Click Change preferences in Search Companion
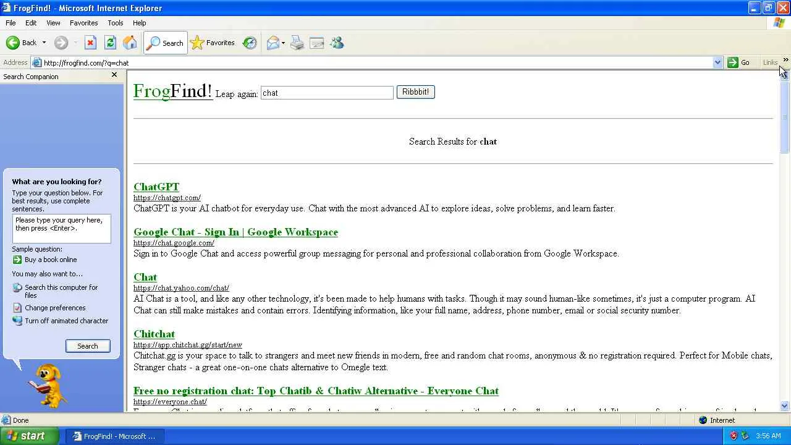Viewport: 791px width, 445px height. (55, 308)
